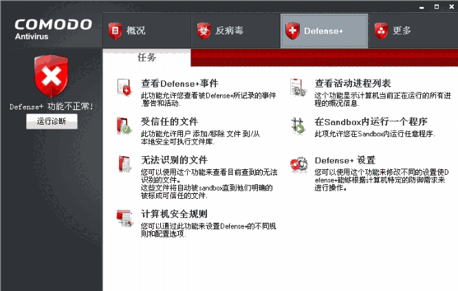
Task: Click the 查看Defense+事件 icon
Action: (x=124, y=87)
